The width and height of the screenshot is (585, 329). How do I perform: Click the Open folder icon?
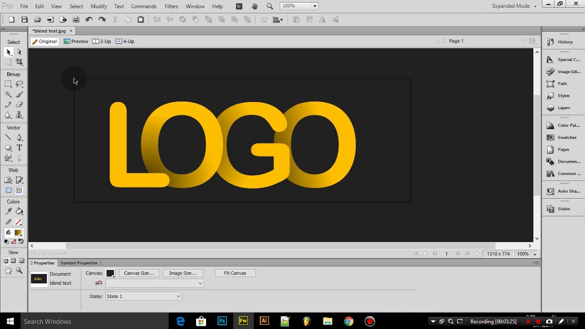[37, 20]
